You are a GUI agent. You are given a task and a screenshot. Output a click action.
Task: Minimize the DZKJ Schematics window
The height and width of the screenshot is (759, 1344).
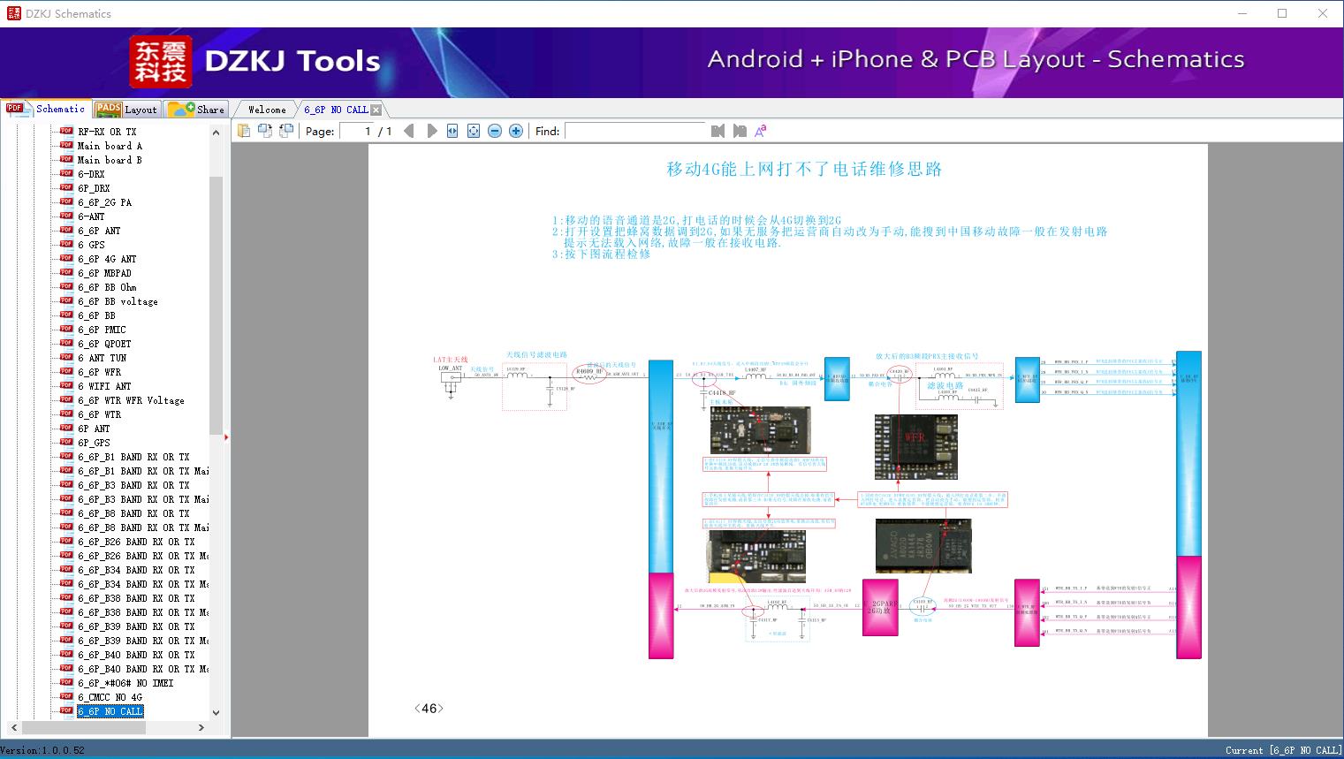click(1241, 13)
